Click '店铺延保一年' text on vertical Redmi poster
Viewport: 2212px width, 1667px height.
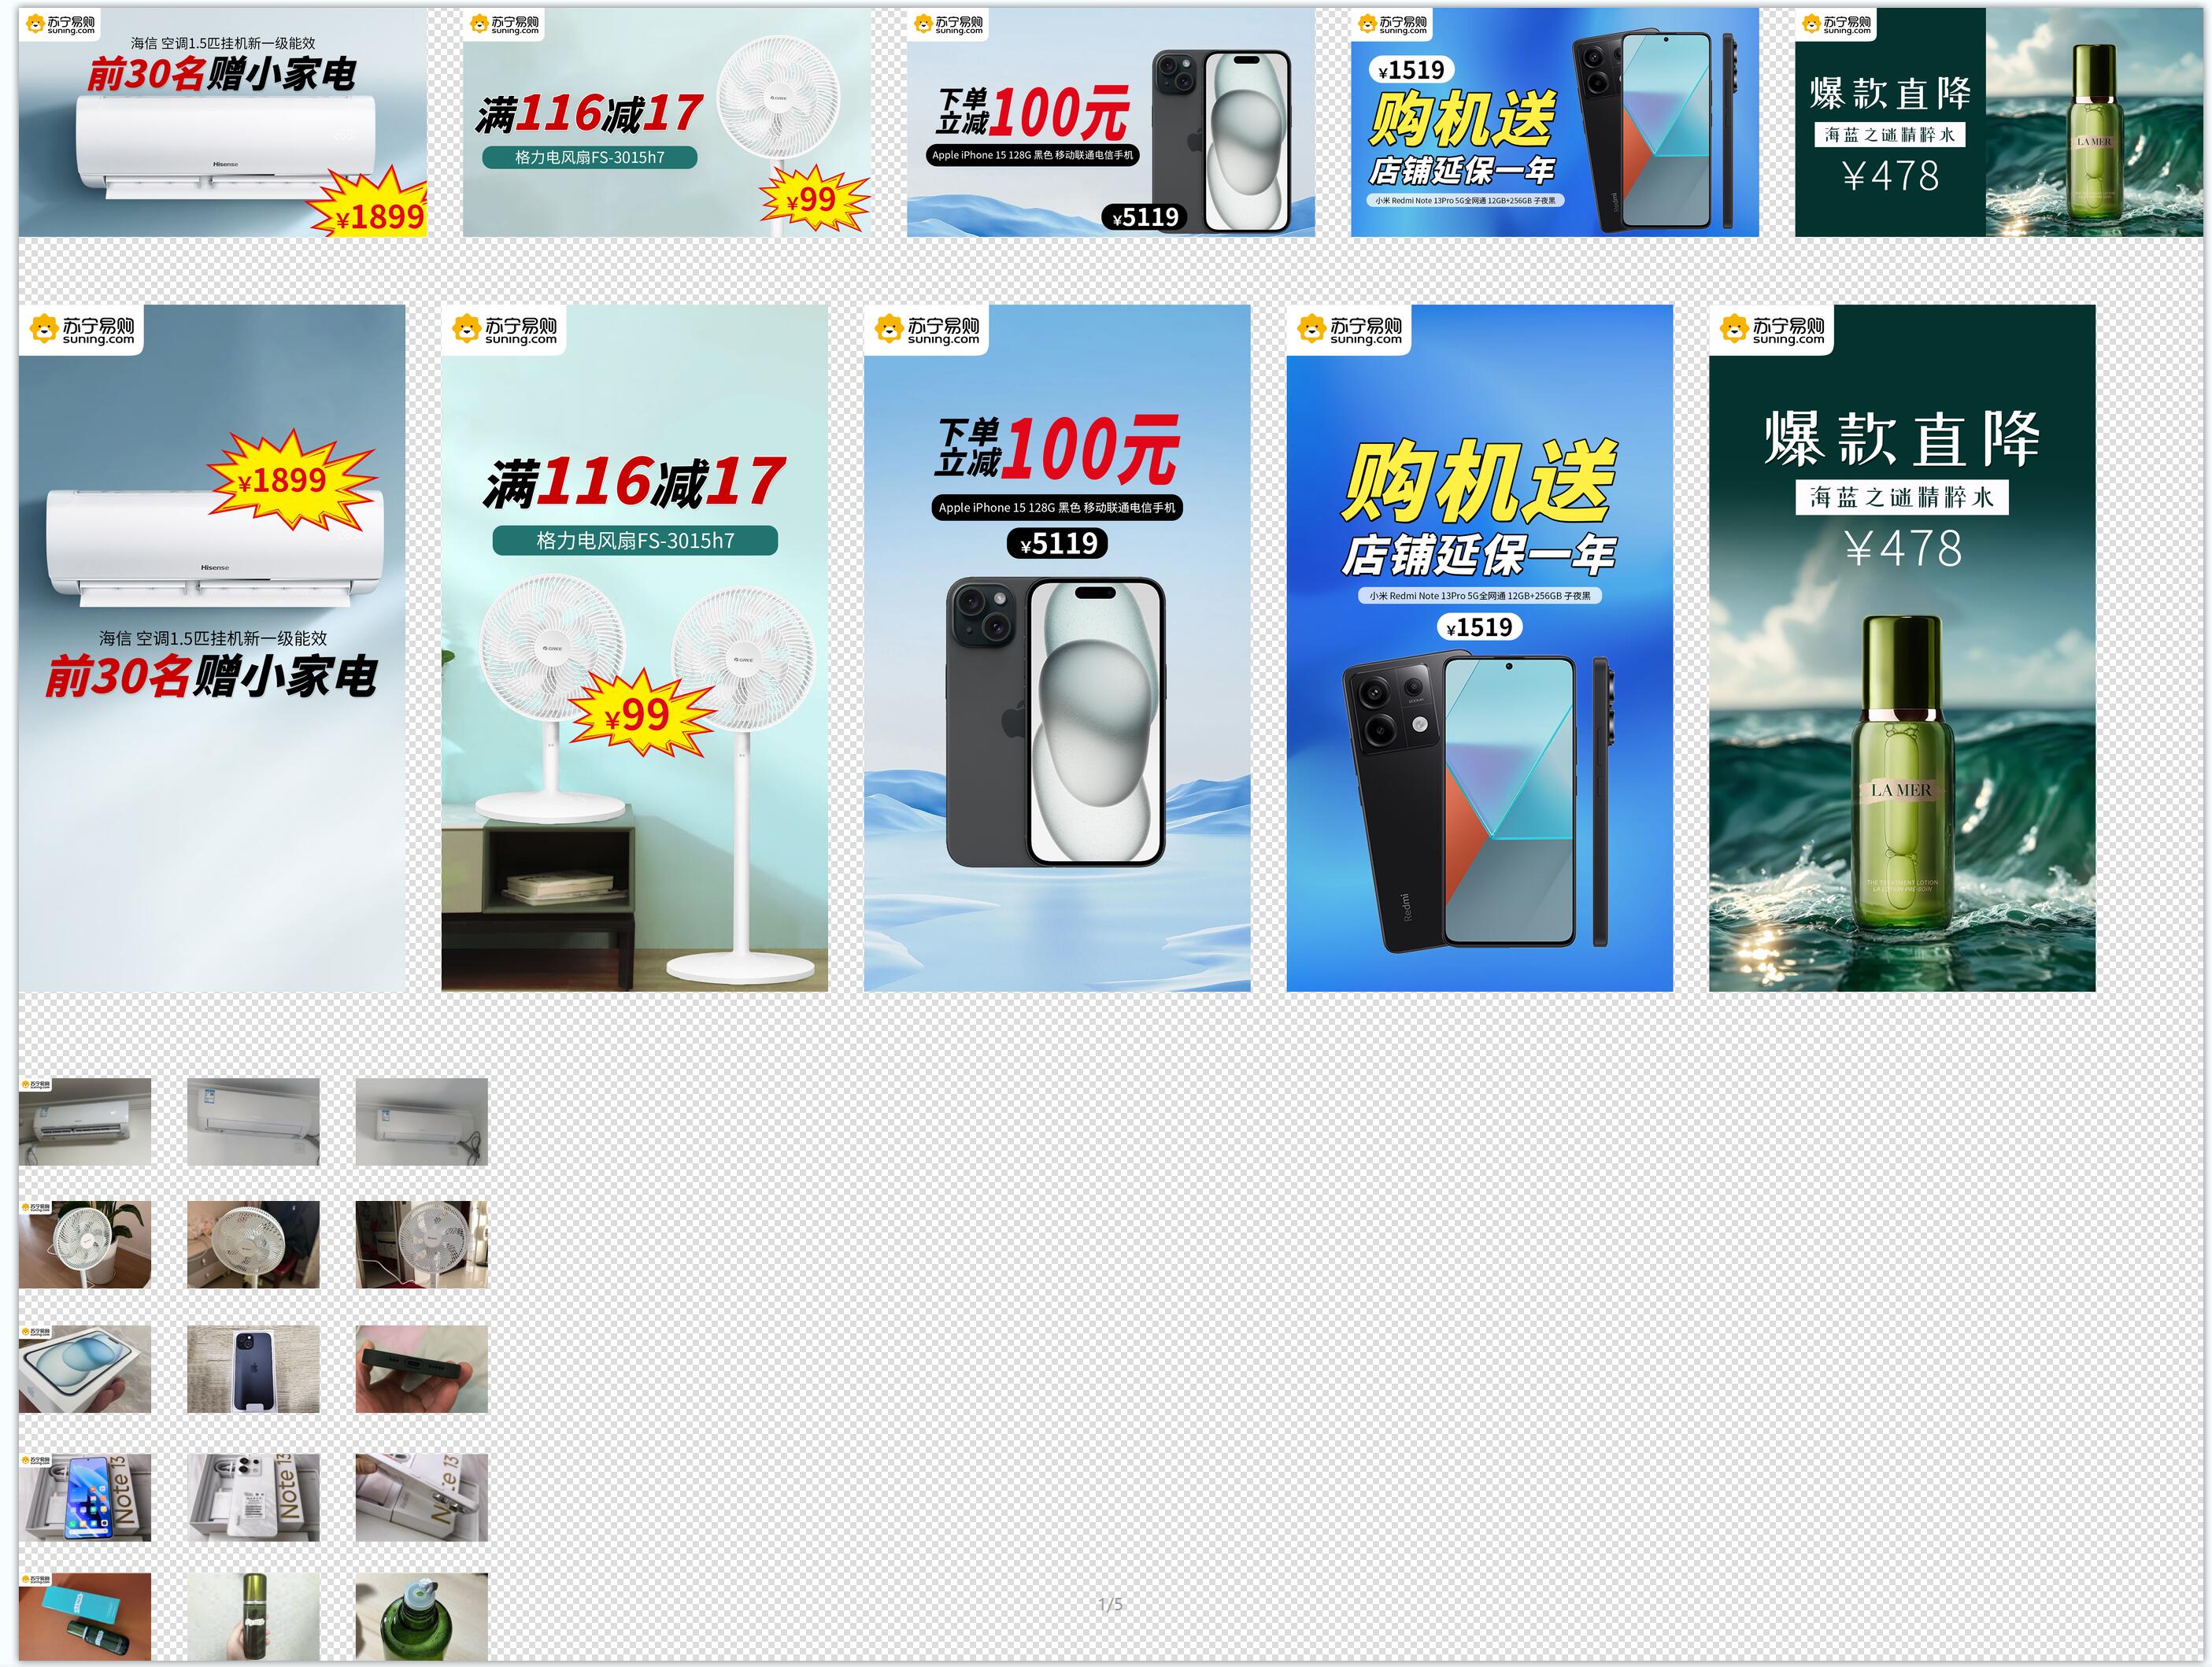(x=1478, y=555)
